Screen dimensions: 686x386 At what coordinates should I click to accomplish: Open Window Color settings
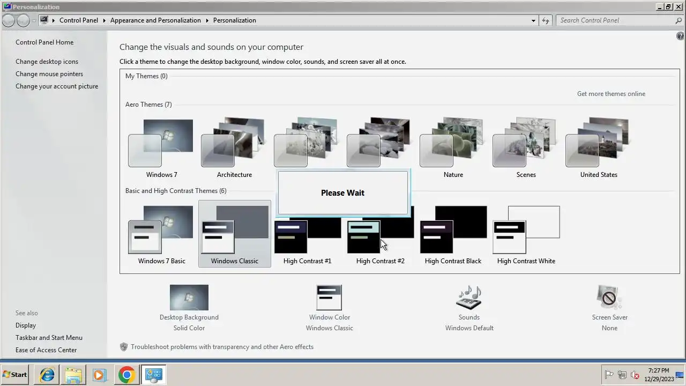point(329,308)
